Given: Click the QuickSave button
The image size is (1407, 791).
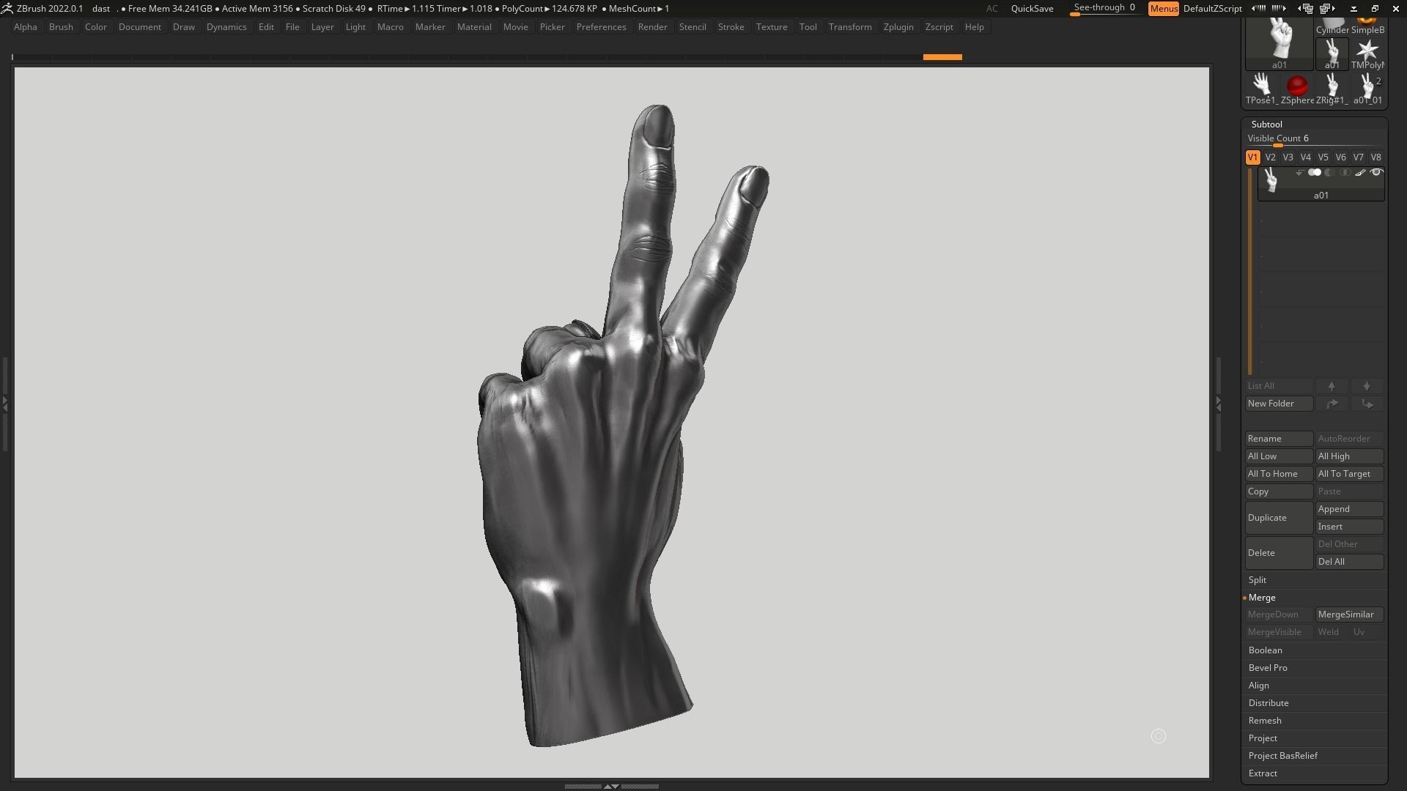Looking at the screenshot, I should click(1032, 9).
